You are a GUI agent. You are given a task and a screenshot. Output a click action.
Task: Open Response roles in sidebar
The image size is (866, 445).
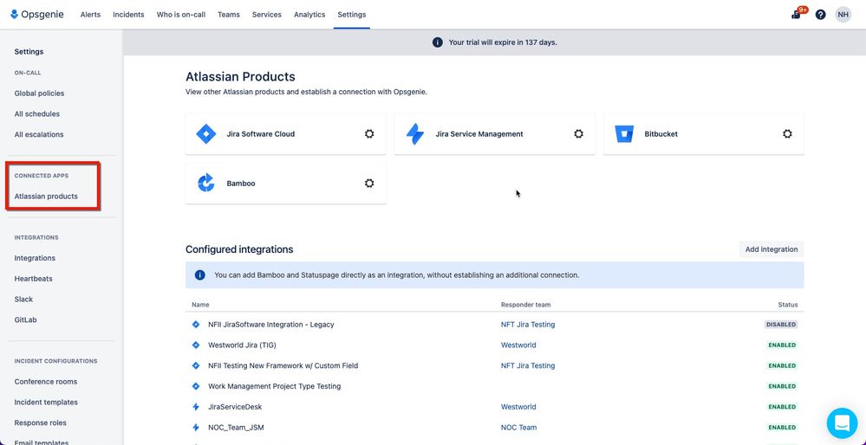(x=41, y=423)
